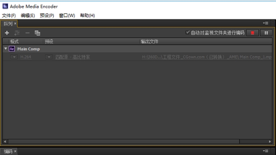
Task: Click the H.264 format link
Action: 26,57
